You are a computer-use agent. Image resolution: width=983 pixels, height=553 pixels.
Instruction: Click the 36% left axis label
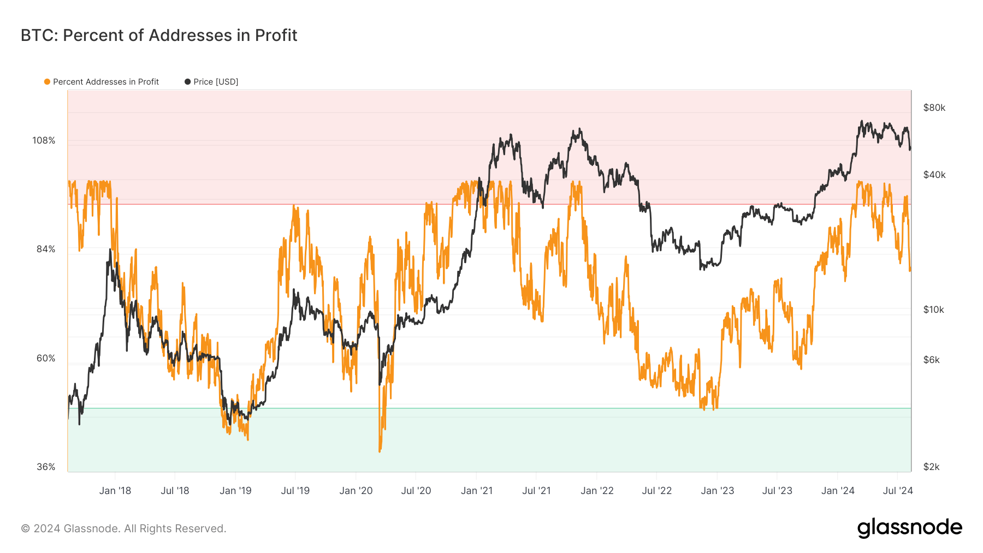click(46, 467)
